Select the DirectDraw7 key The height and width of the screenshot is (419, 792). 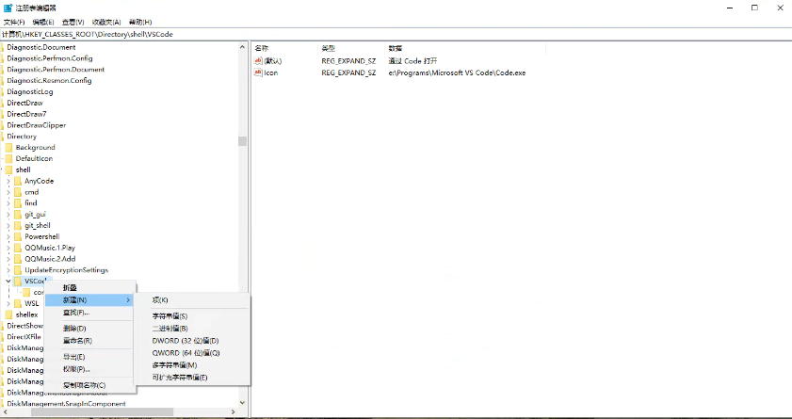[x=26, y=114]
